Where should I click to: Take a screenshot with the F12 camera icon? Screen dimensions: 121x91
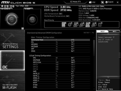pos(90,2)
